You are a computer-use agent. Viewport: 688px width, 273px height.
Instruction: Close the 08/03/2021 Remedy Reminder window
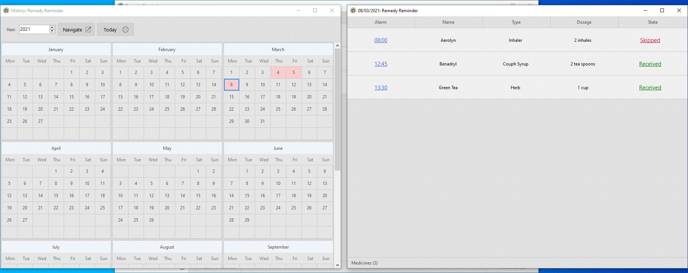tap(679, 10)
